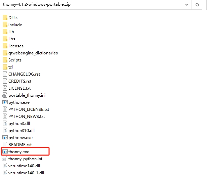Screen dimensions: 207x178
Task: Select the python.exe file name
Action: [19, 102]
